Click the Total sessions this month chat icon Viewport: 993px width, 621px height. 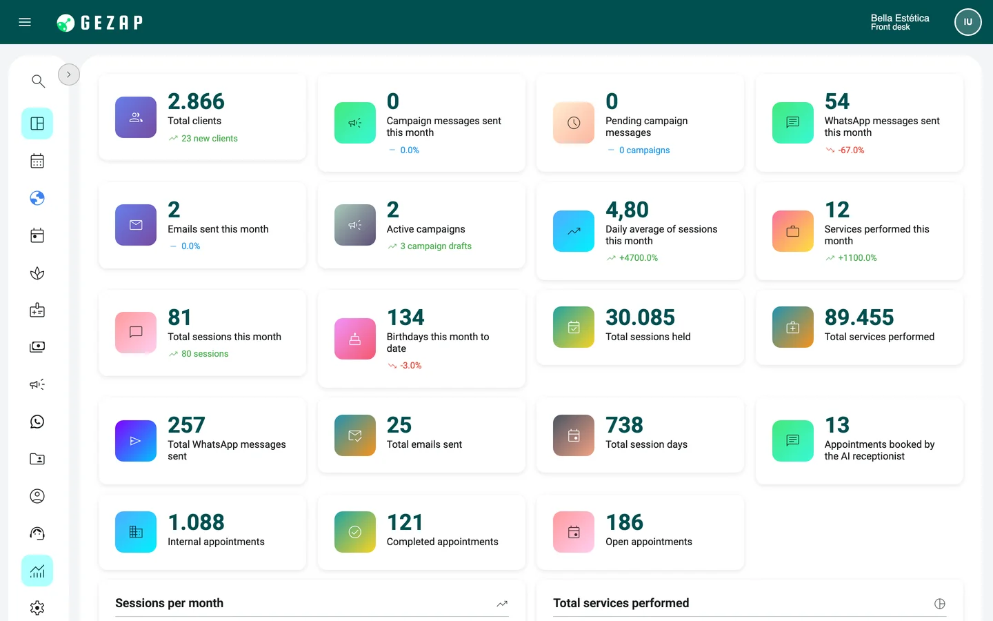(x=136, y=333)
